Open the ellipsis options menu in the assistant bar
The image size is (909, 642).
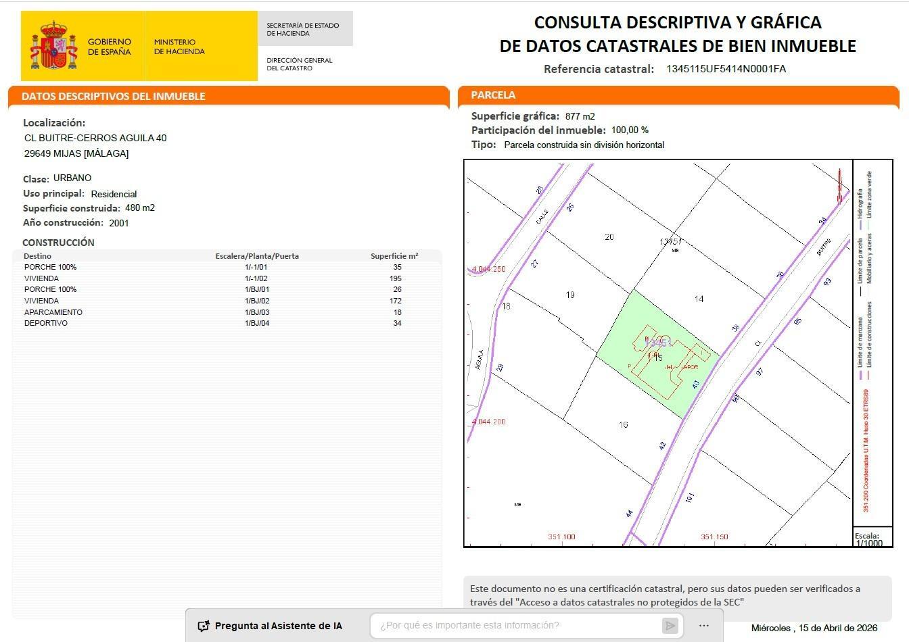click(x=704, y=625)
